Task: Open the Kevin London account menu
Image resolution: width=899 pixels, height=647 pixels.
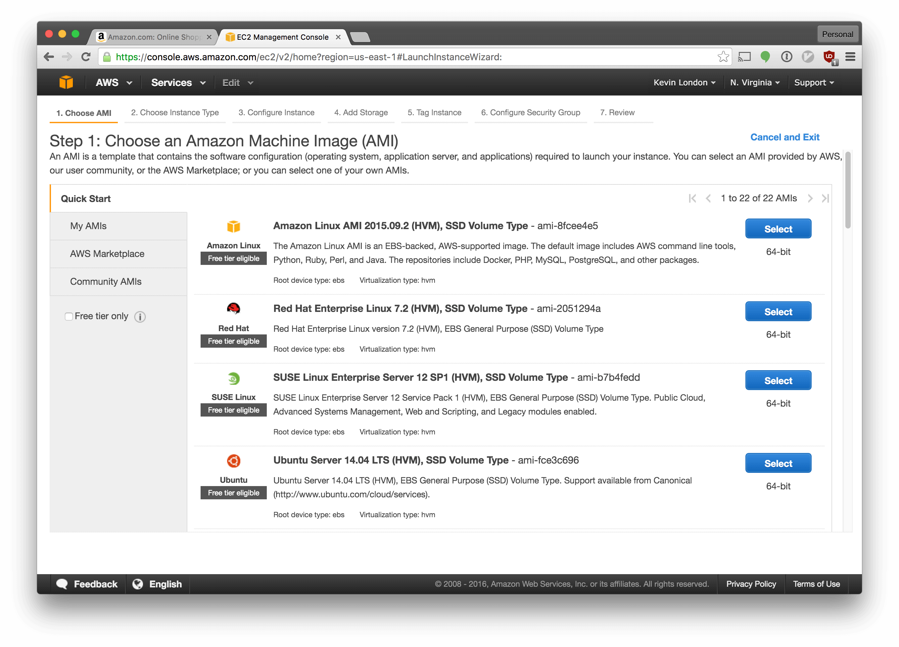Action: (x=684, y=82)
